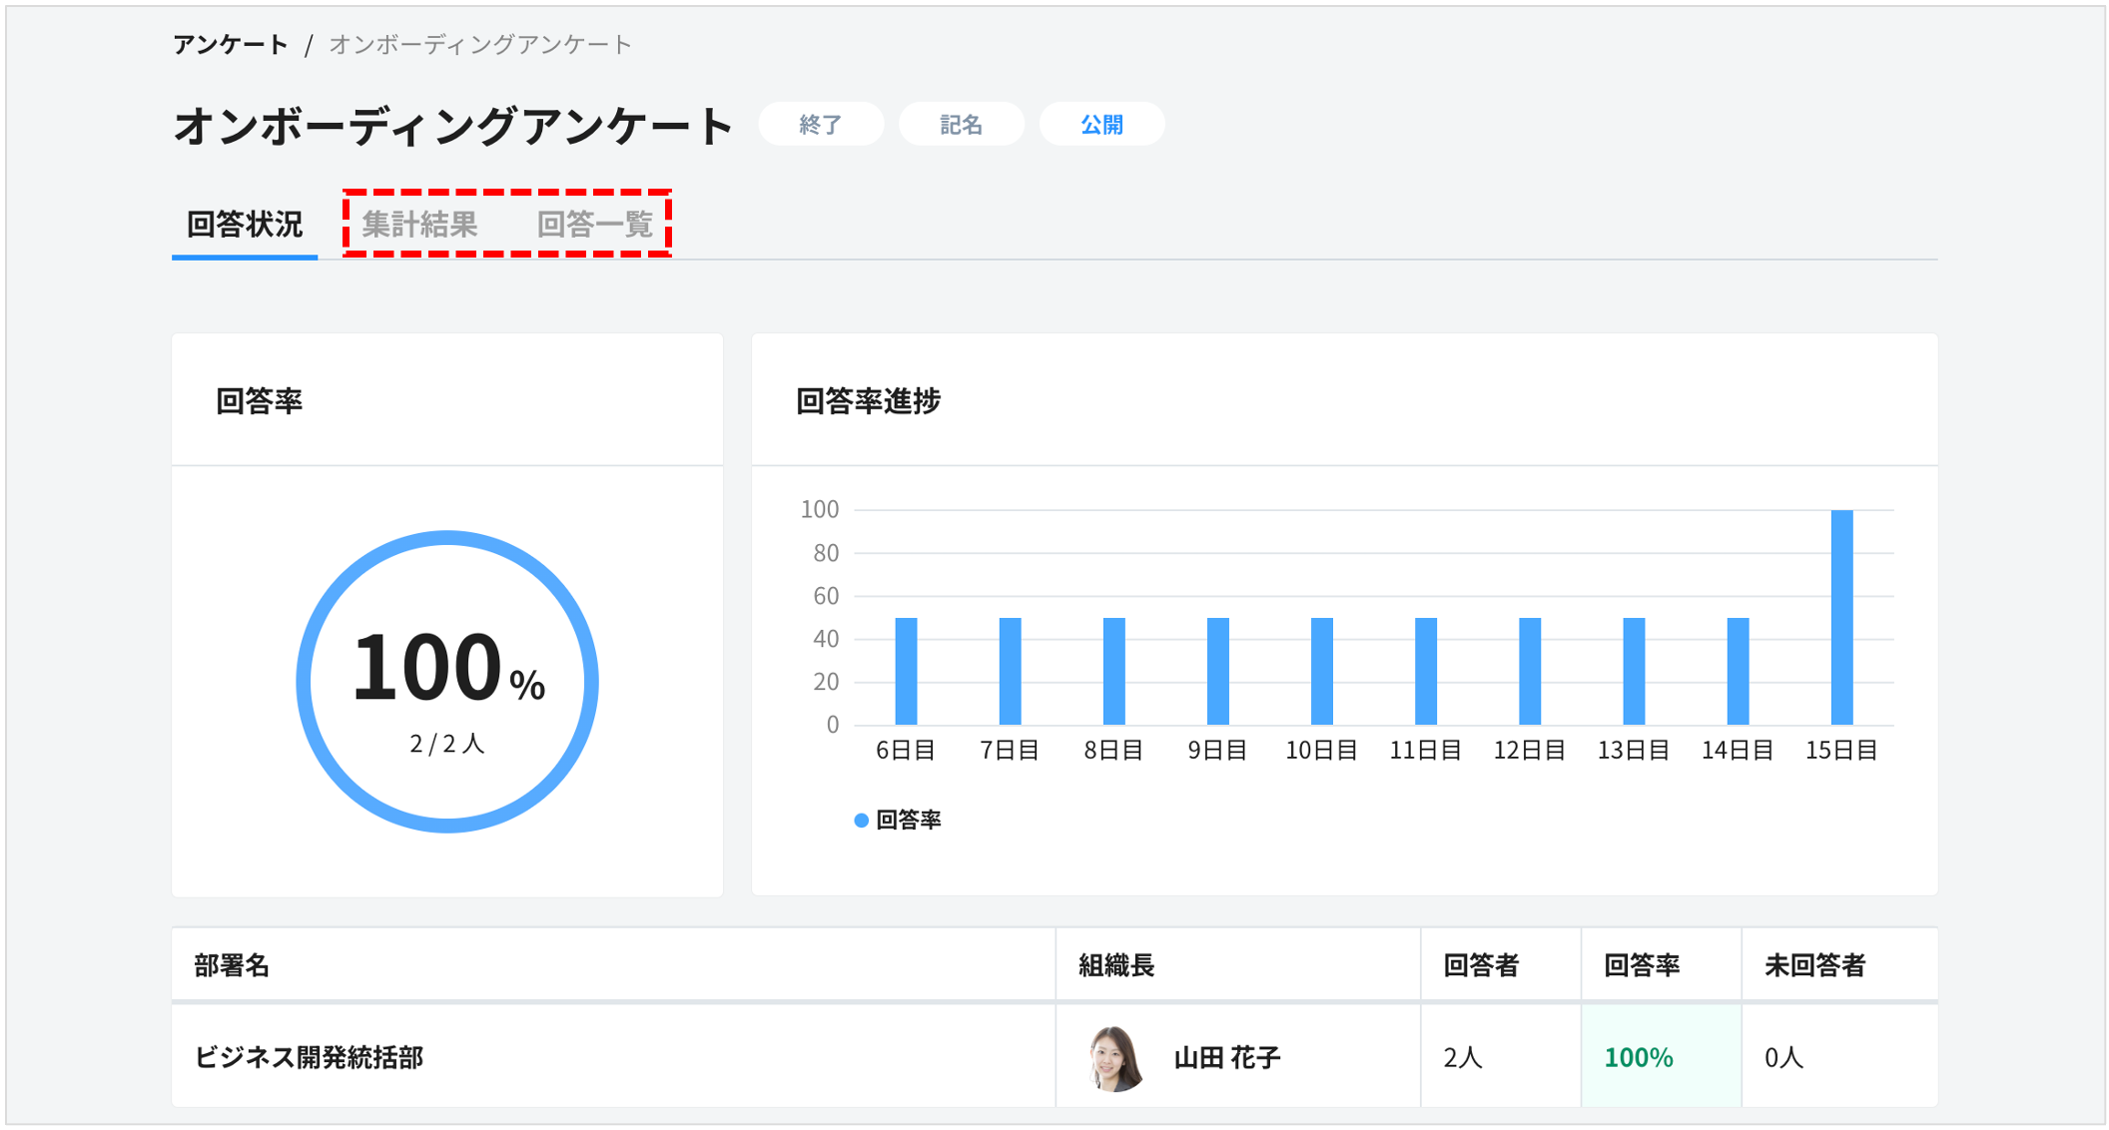Image resolution: width=2109 pixels, height=1130 pixels.
Task: Click the 終了 status badge
Action: coord(820,124)
